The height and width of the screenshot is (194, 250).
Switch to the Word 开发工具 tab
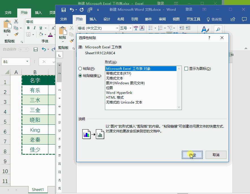point(193,19)
